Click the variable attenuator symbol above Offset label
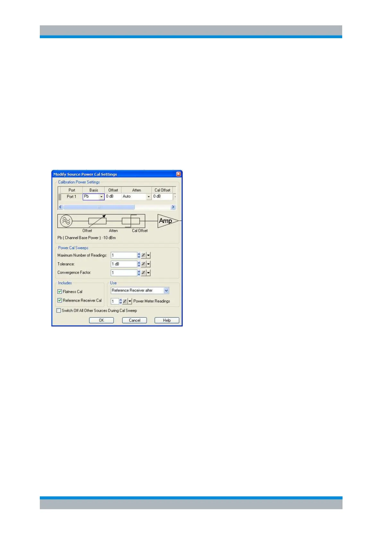382x540 pixels. coord(97,221)
